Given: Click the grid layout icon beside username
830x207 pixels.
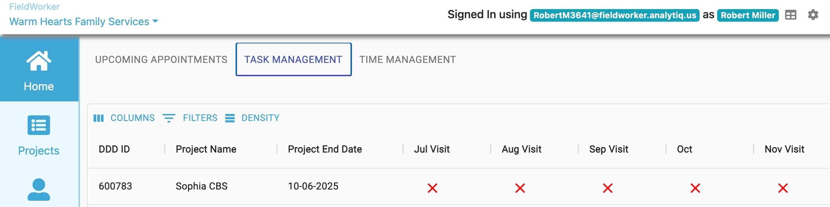Looking at the screenshot, I should click(791, 15).
